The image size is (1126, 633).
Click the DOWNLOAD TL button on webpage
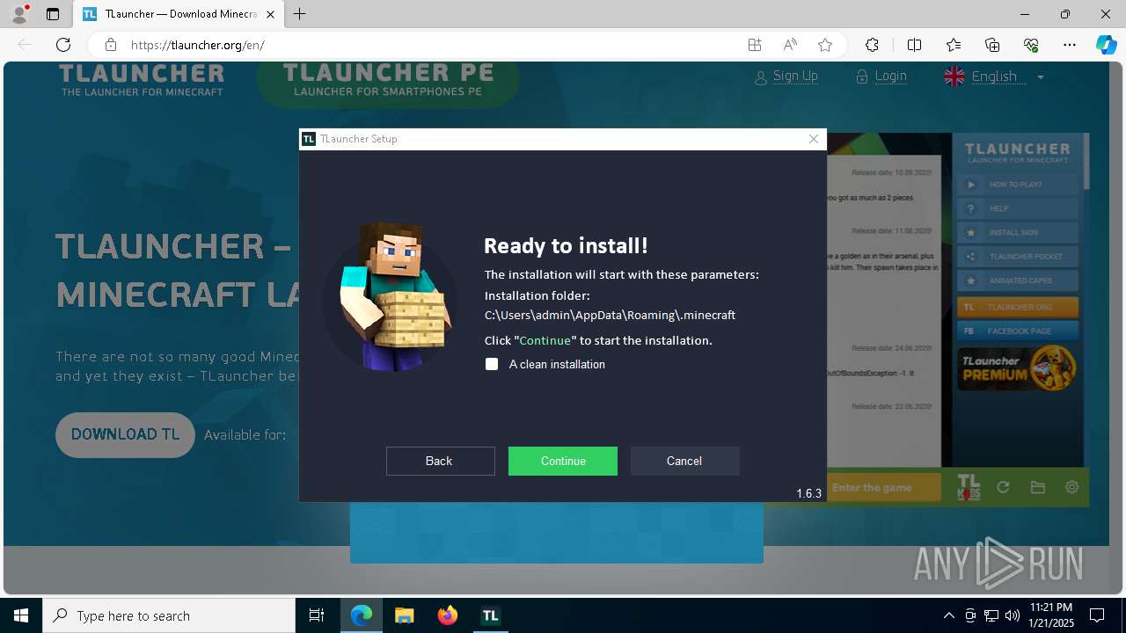(125, 434)
